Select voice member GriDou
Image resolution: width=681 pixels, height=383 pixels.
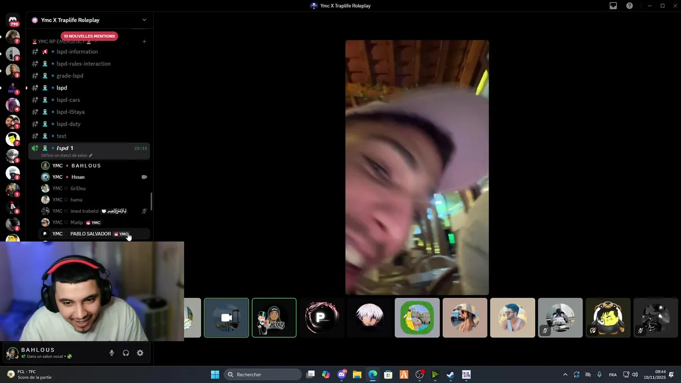(x=95, y=188)
